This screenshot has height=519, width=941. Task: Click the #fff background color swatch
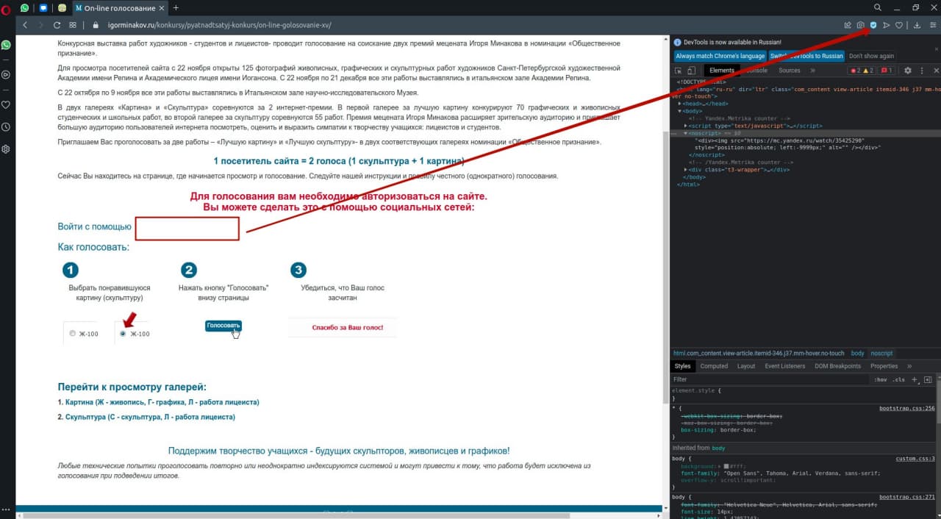coord(727,467)
